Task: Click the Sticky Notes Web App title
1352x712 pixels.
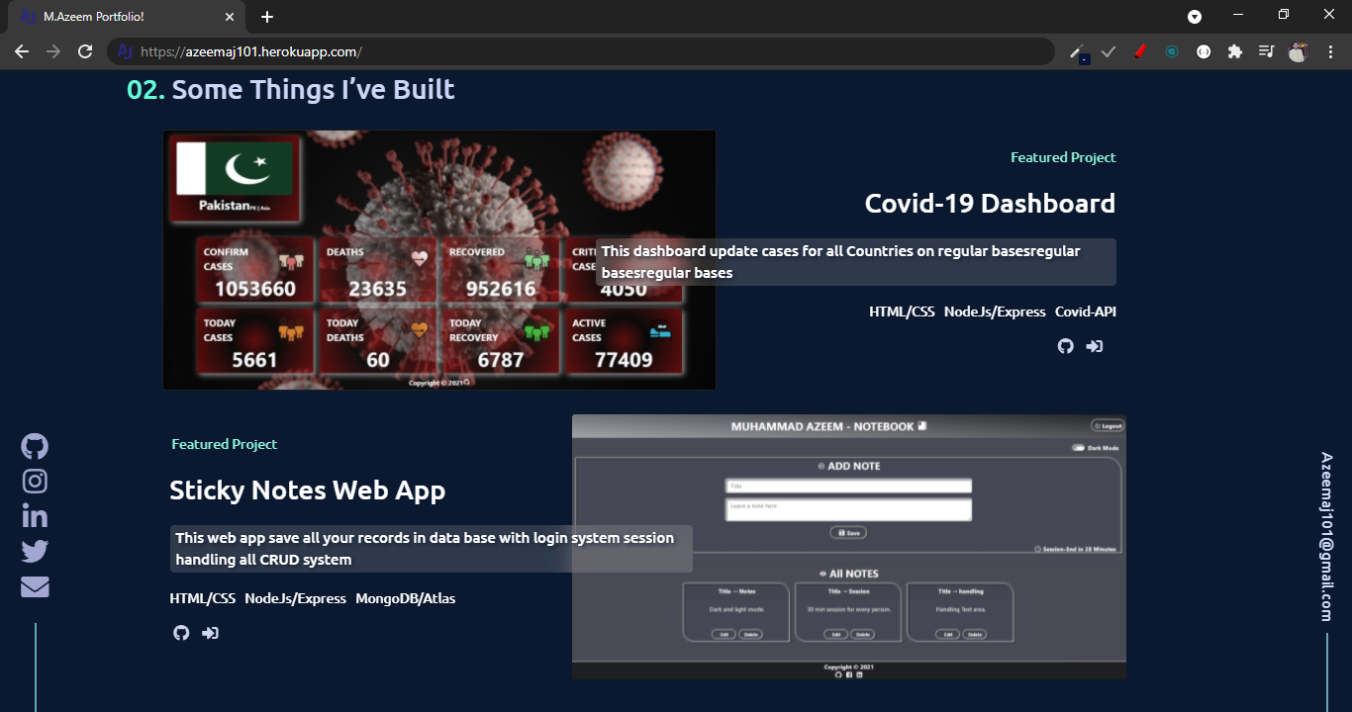Action: pos(308,490)
